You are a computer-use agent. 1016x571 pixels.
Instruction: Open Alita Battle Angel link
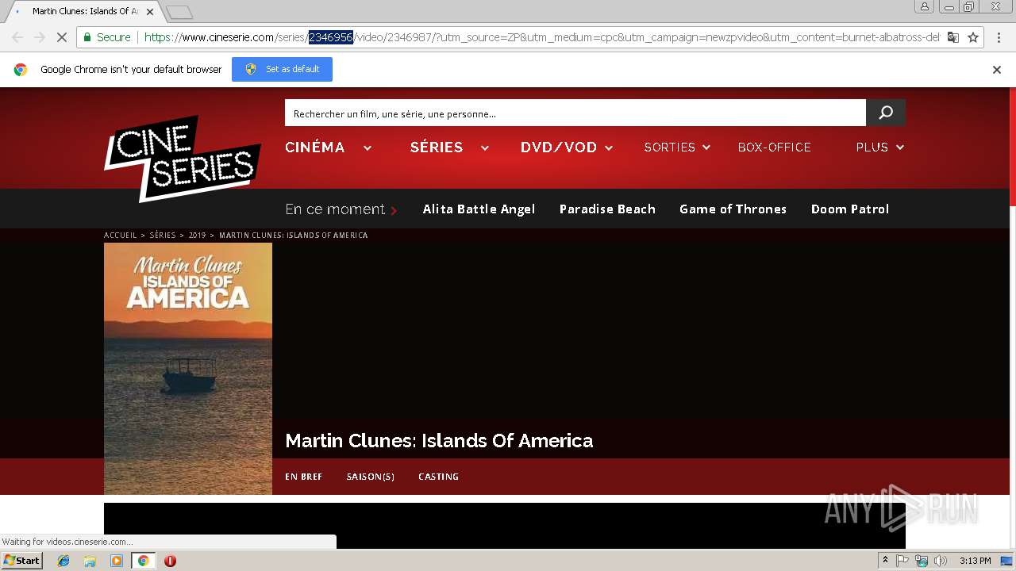[x=479, y=209]
